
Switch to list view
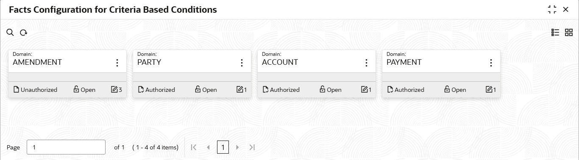(x=555, y=33)
